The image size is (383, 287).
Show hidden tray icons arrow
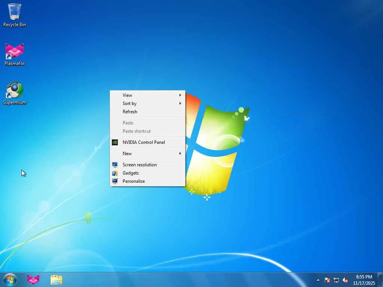(x=318, y=280)
